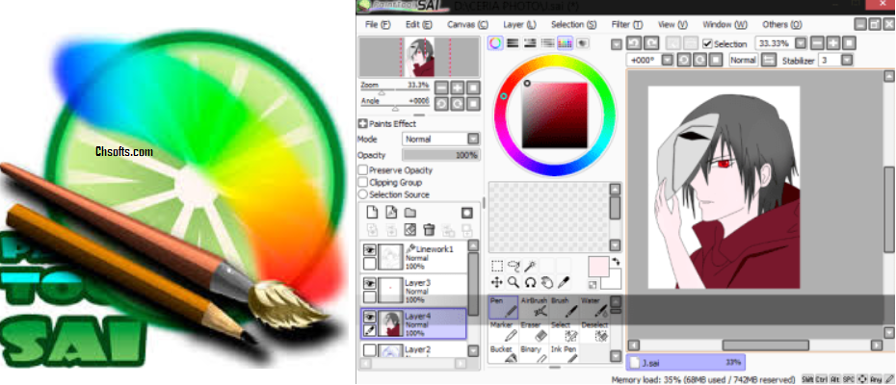The width and height of the screenshot is (896, 385).
Task: Open the Edit menu
Action: click(418, 25)
